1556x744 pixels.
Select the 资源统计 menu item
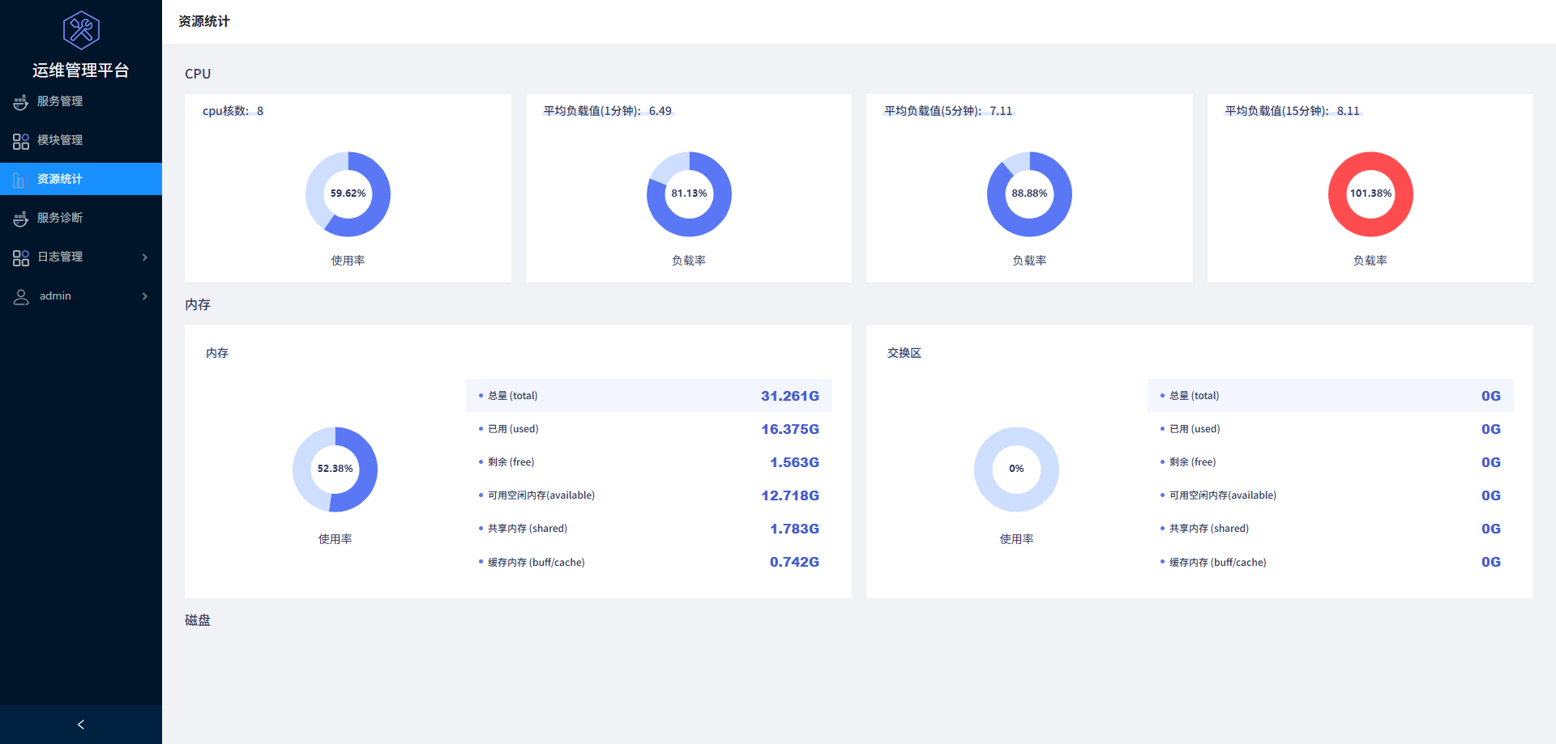pyautogui.click(x=81, y=179)
